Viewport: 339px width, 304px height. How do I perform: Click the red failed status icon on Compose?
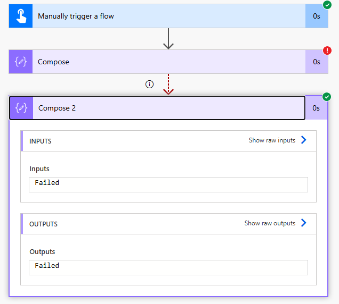click(327, 51)
